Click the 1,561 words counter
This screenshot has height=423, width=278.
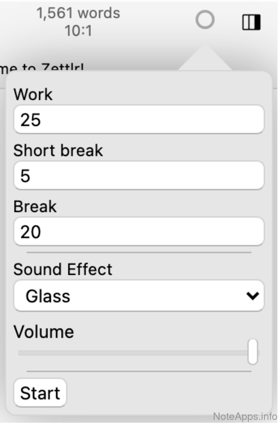tap(78, 14)
